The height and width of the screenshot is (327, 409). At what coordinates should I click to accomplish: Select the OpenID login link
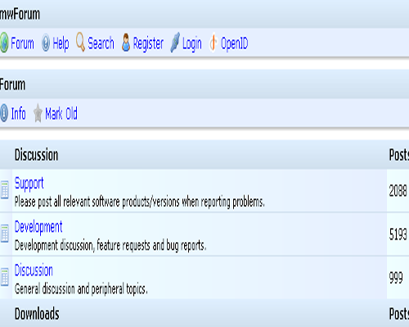[x=235, y=43]
